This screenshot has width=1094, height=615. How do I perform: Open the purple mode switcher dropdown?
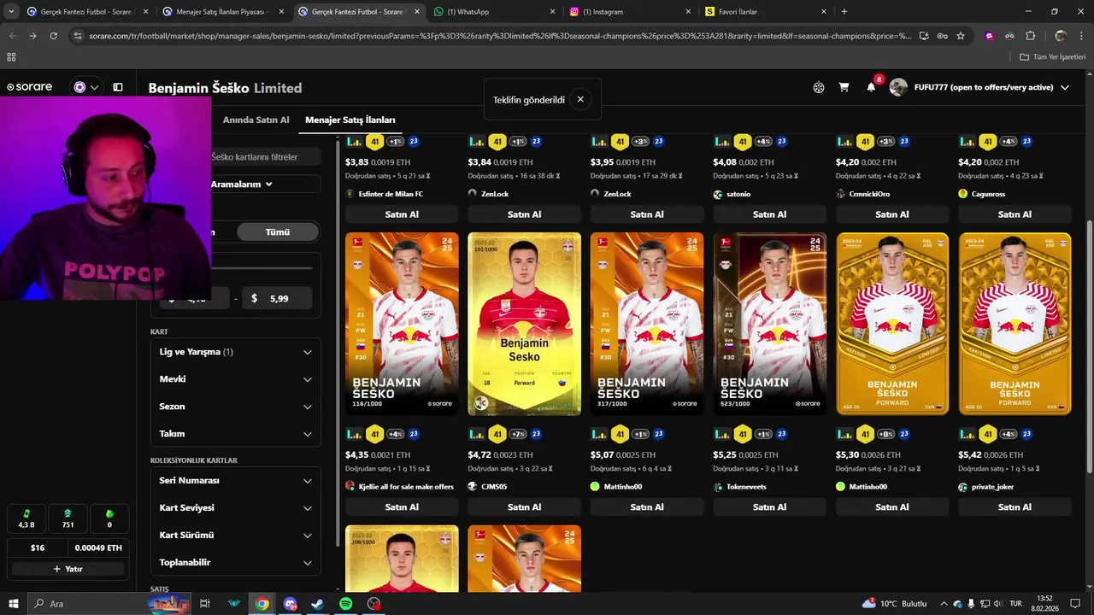[86, 87]
